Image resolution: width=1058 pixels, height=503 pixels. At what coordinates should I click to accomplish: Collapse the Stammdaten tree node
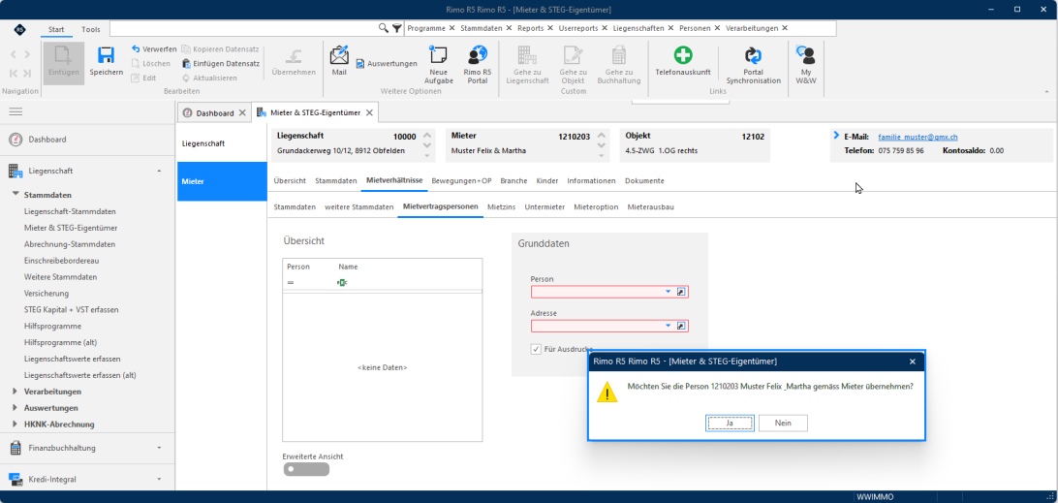pyautogui.click(x=16, y=195)
